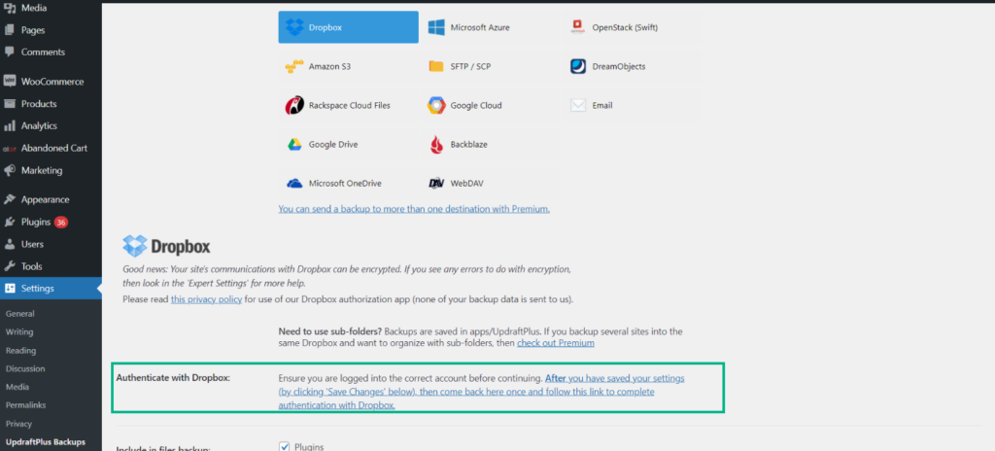Image resolution: width=995 pixels, height=451 pixels.
Task: Click the multiple destinations Premium link
Action: click(x=414, y=208)
